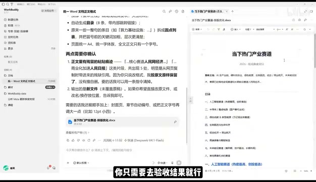Add a new document preview tab
This screenshot has width=316, height=182.
click(232, 12)
